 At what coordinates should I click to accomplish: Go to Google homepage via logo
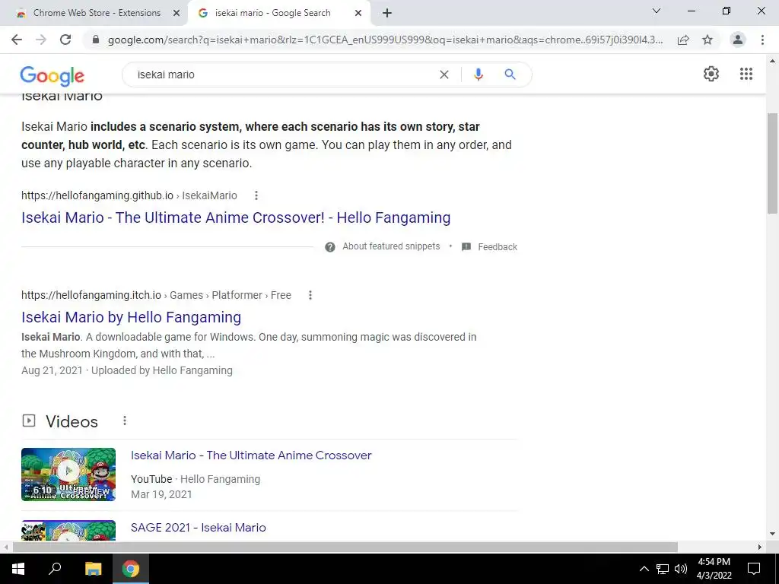[x=52, y=75]
